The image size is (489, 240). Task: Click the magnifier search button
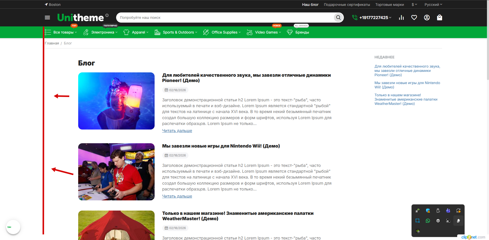[338, 18]
